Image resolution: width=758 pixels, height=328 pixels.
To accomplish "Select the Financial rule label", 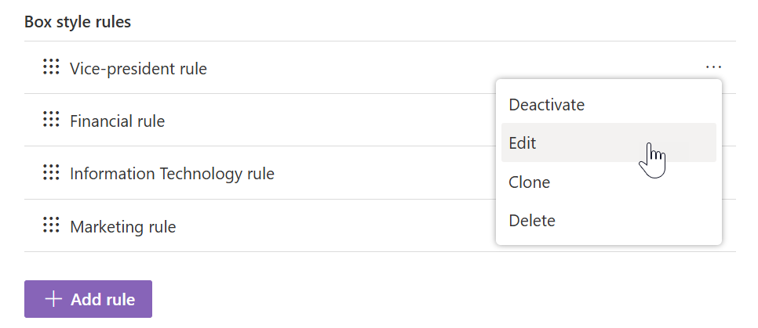I will pos(118,121).
